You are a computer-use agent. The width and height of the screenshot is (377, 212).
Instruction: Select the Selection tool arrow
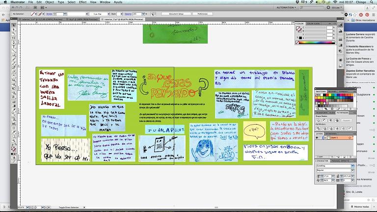click(14, 24)
